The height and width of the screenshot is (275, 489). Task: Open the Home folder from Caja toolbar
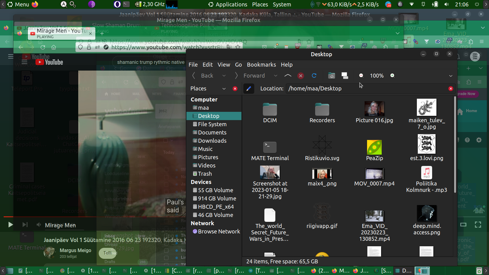tap(332, 75)
